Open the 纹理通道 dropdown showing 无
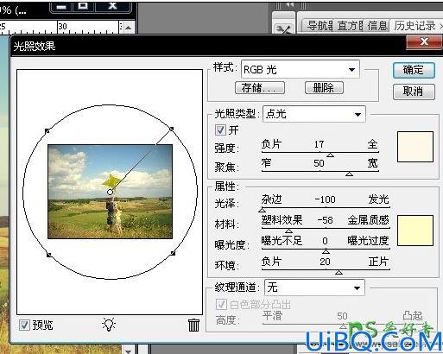Screen dimensions: 443x354 coord(314,288)
